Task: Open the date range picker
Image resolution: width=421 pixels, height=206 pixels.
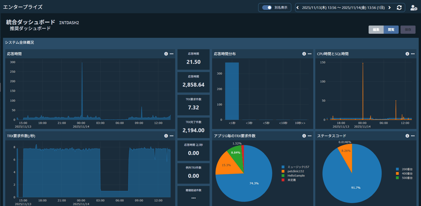Action: point(343,8)
